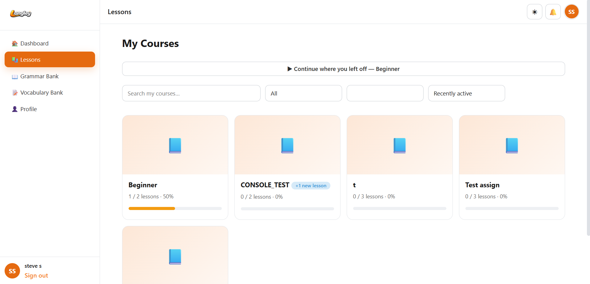The height and width of the screenshot is (284, 590).
Task: Toggle light/dark theme sun icon
Action: pyautogui.click(x=535, y=12)
